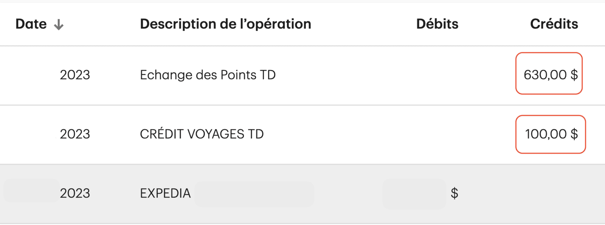Click the Débits column header
The image size is (605, 225).
(x=437, y=24)
